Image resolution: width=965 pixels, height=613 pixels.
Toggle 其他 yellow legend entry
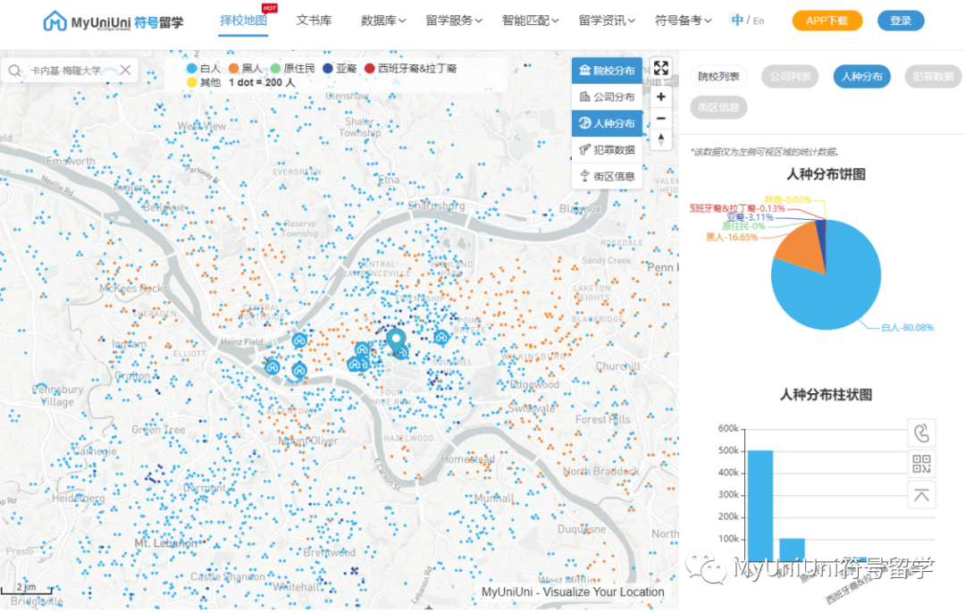204,82
